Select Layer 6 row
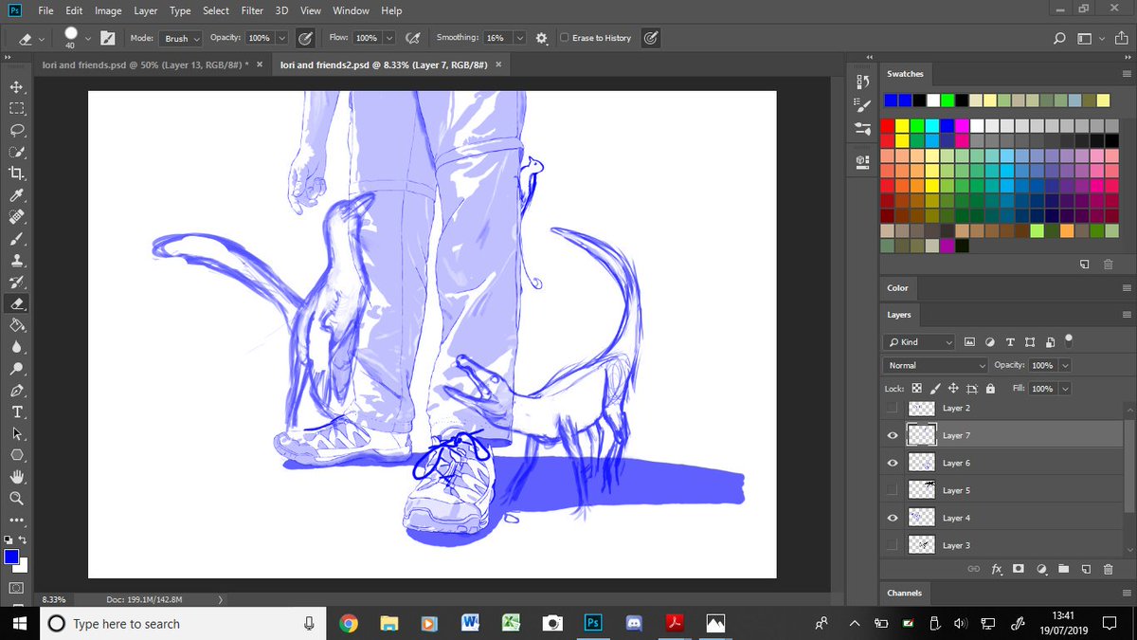The width and height of the screenshot is (1137, 640). pyautogui.click(x=1002, y=463)
